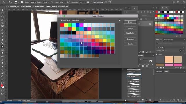Viewport: 186px width, 104px height.
Task: Open the search icon in options bar
Action: [174, 2]
